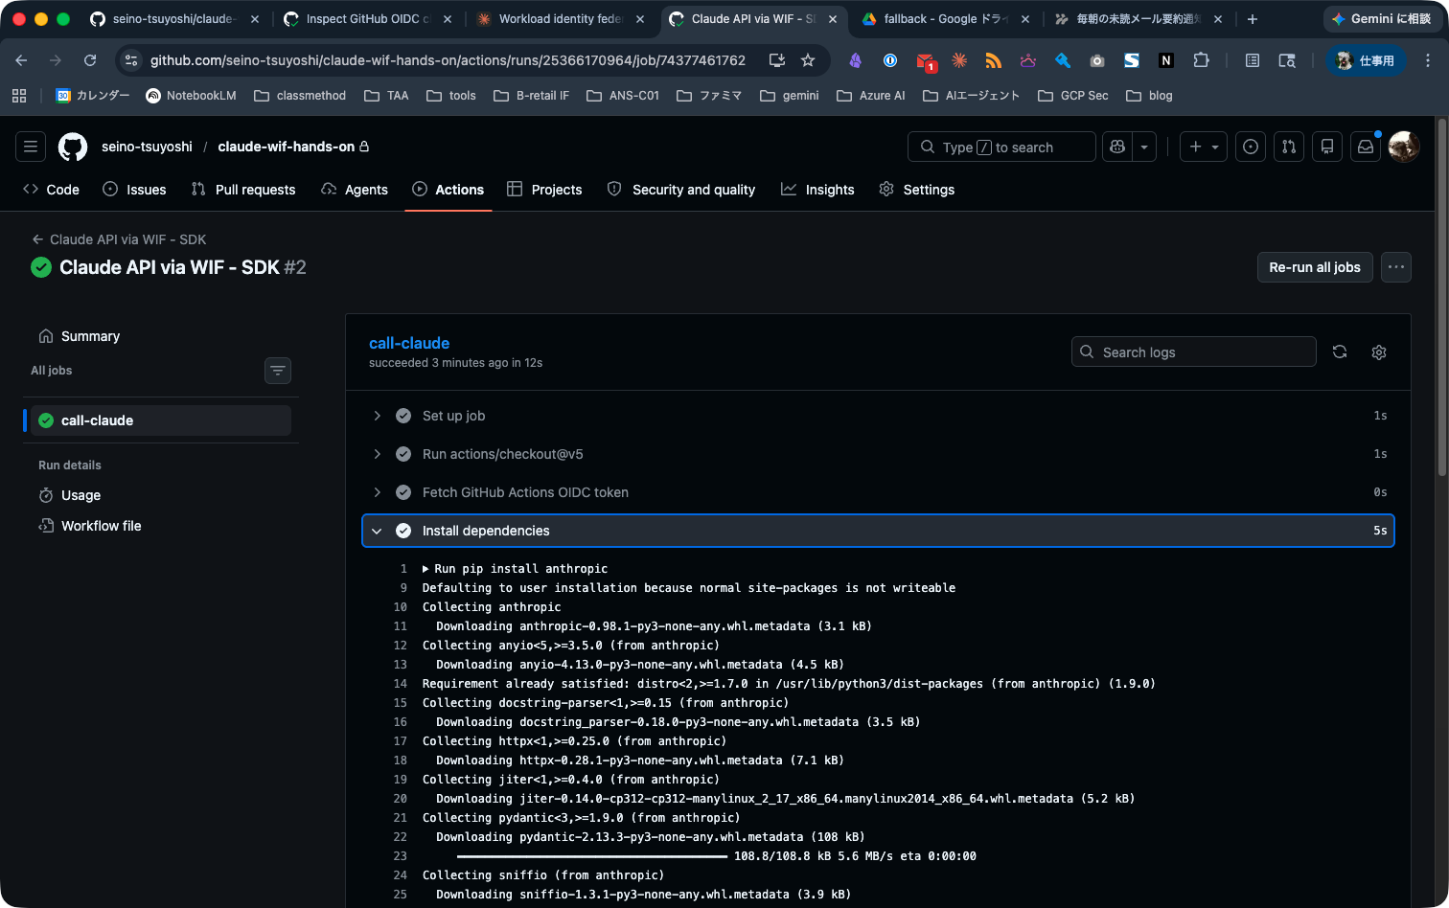Click browser Back arrow

21,60
